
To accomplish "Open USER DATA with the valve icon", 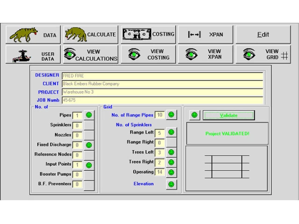I will tap(33, 55).
